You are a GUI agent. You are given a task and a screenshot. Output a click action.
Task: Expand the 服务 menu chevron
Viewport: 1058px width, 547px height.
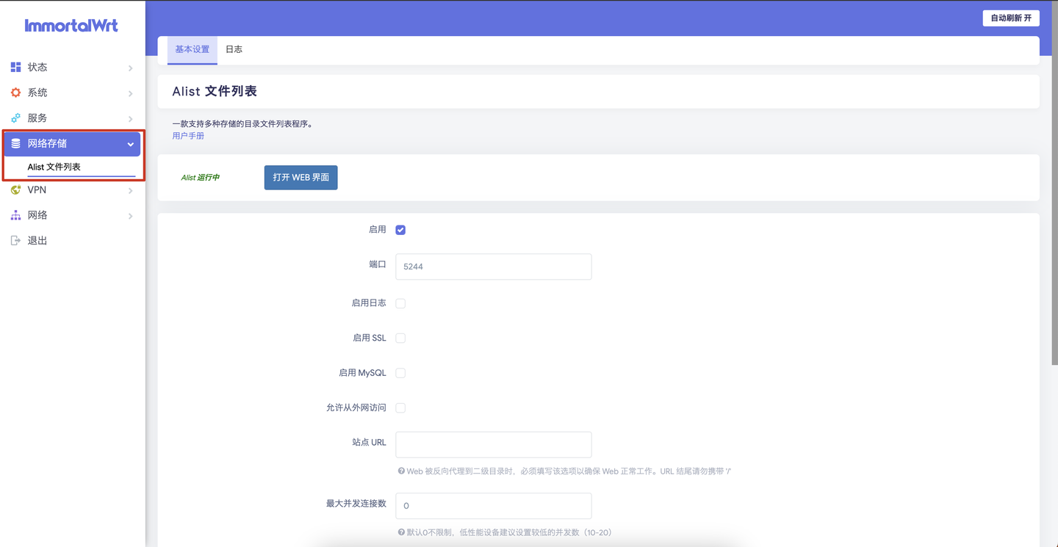tap(130, 119)
